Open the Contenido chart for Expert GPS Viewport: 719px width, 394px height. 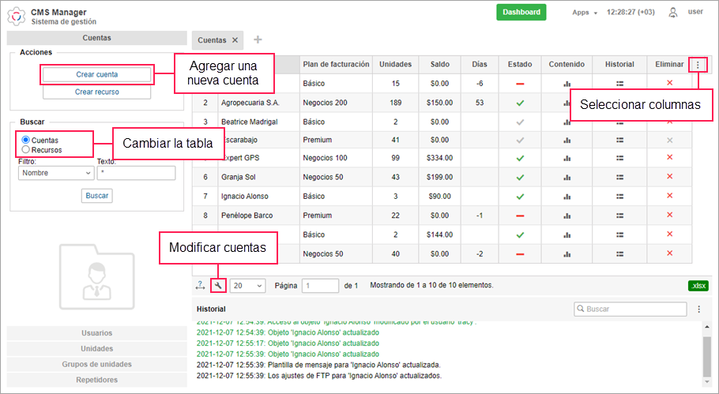tap(567, 158)
